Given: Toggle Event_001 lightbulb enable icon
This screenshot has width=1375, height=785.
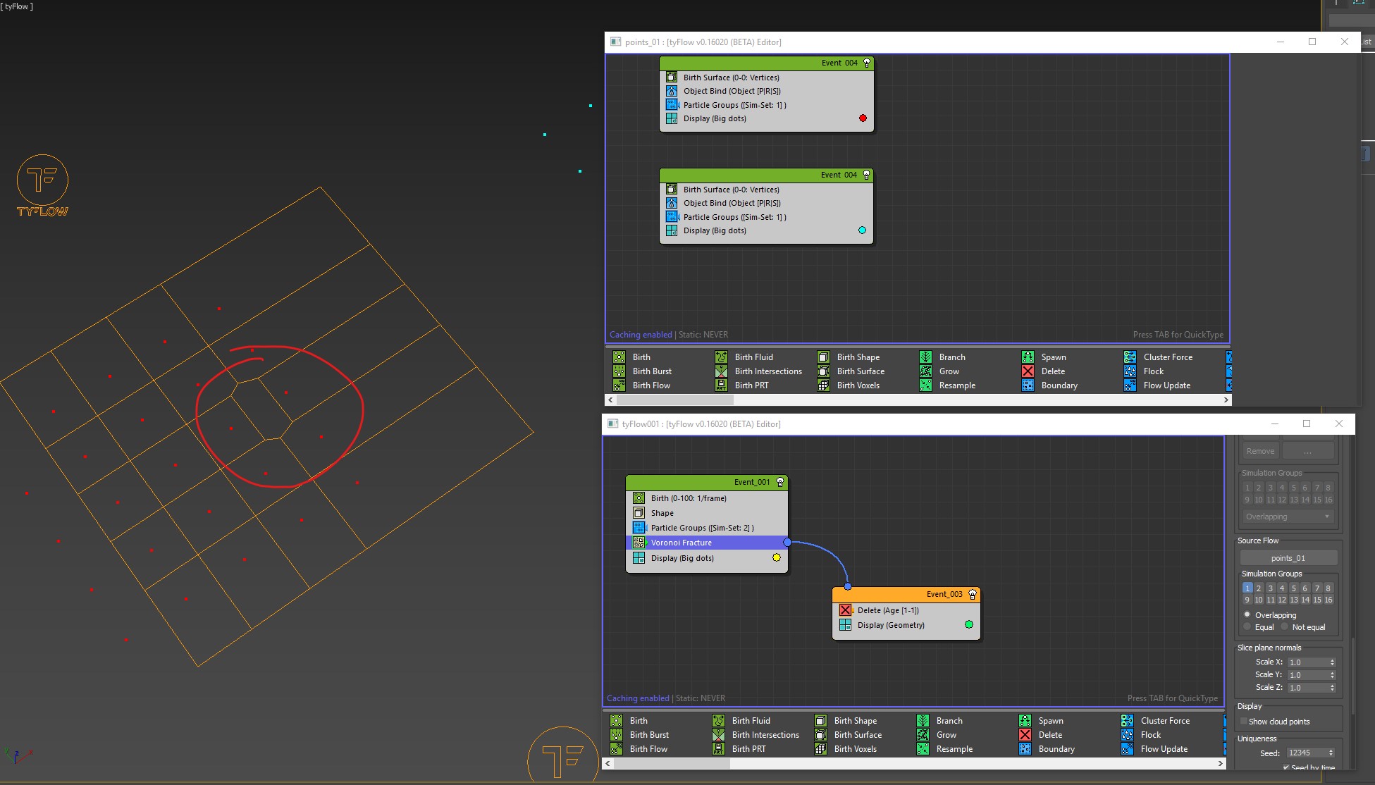Looking at the screenshot, I should coord(780,482).
